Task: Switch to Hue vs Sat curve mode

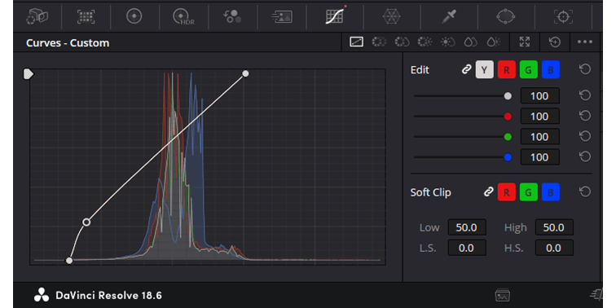Action: (402, 42)
